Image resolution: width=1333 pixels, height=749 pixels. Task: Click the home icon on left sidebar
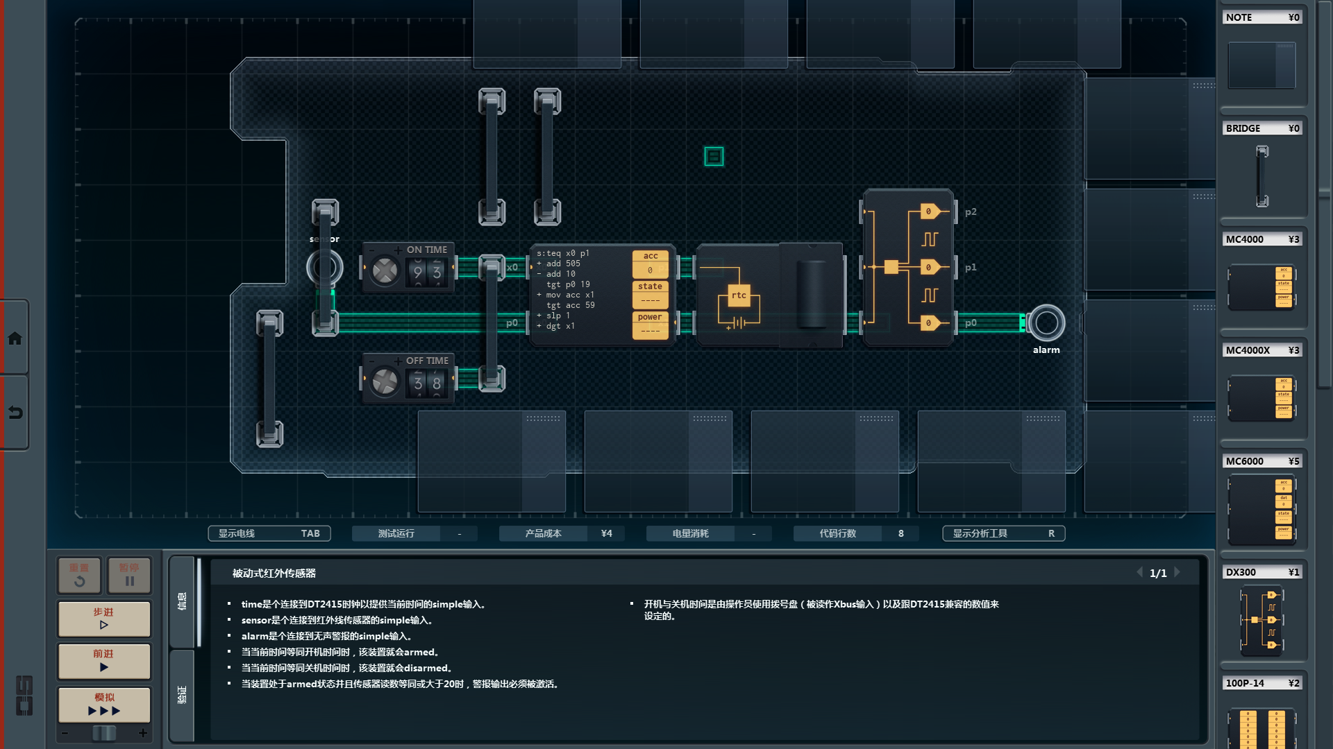pyautogui.click(x=15, y=338)
